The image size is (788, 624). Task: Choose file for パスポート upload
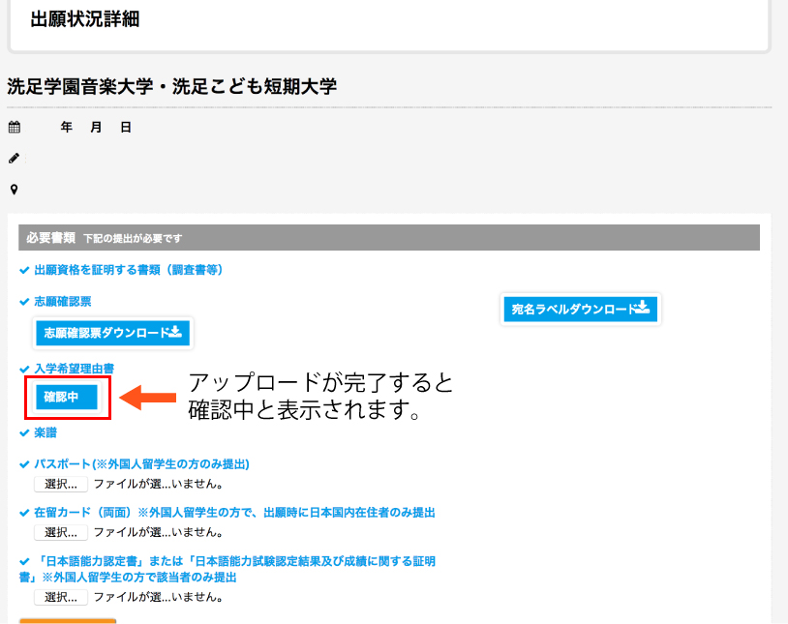[61, 484]
